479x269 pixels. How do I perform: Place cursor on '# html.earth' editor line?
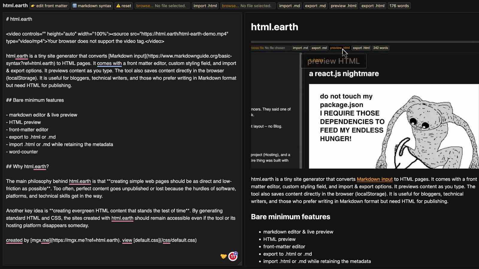(19, 19)
